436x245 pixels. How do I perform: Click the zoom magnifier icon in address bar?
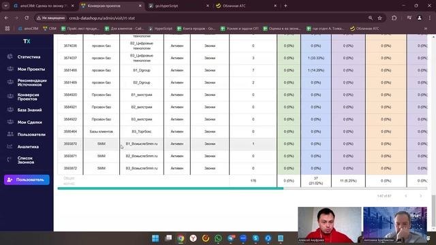[x=371, y=18]
